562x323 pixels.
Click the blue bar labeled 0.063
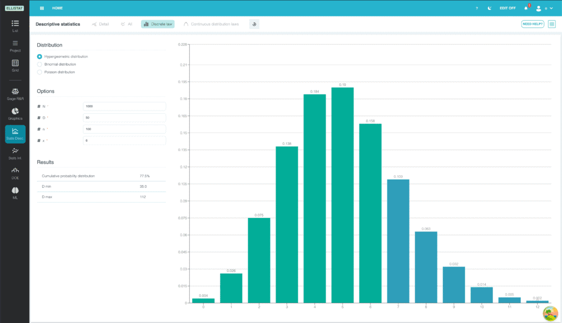coord(426,267)
